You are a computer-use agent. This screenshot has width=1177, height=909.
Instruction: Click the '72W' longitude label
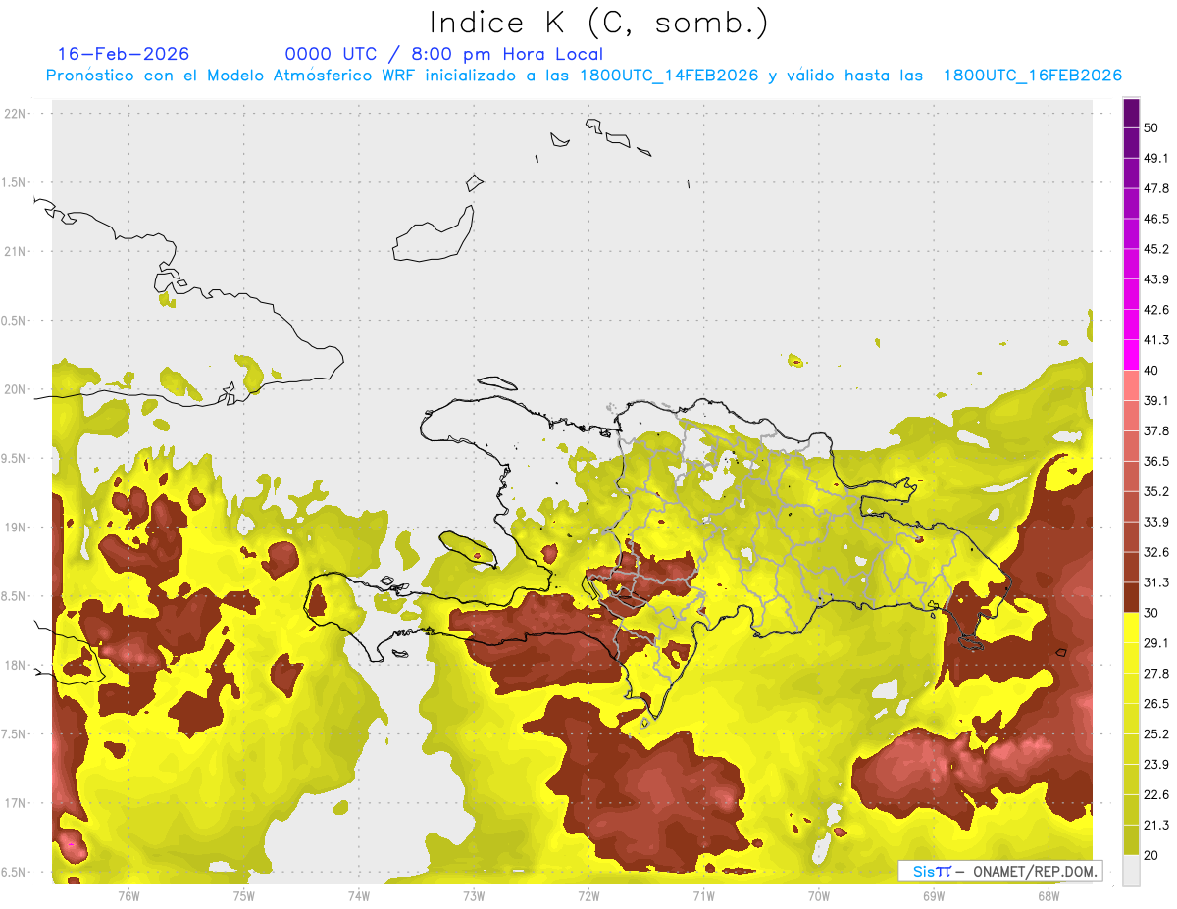(588, 897)
